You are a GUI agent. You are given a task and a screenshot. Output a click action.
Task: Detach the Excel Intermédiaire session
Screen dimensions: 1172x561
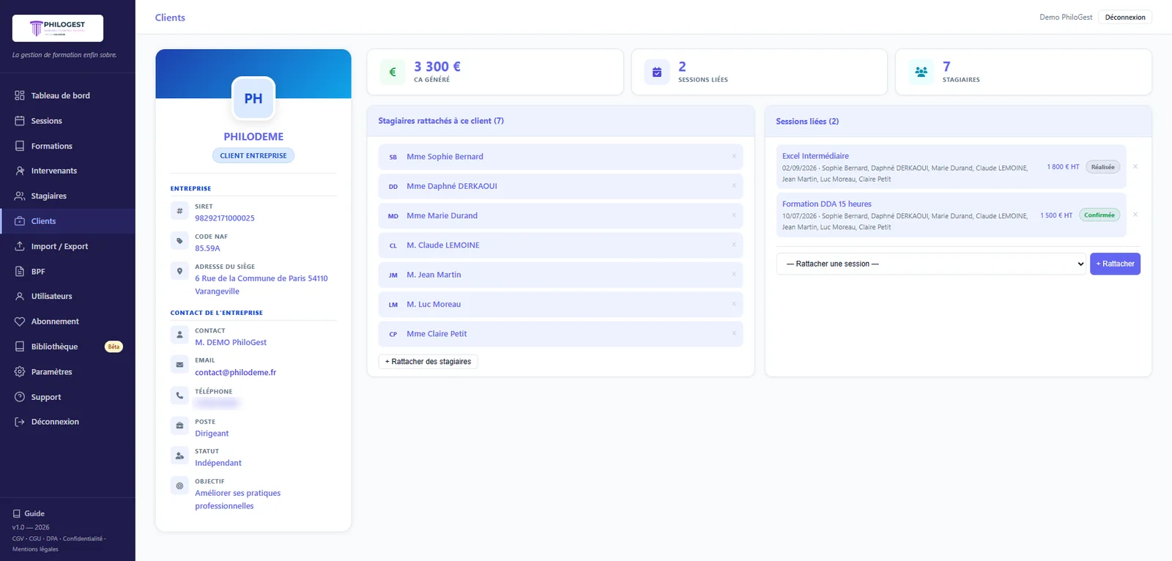[1135, 167]
